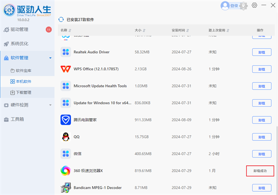Sort list by 名称 column

(x=66, y=30)
